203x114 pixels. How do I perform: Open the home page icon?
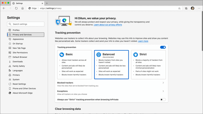point(23,8)
